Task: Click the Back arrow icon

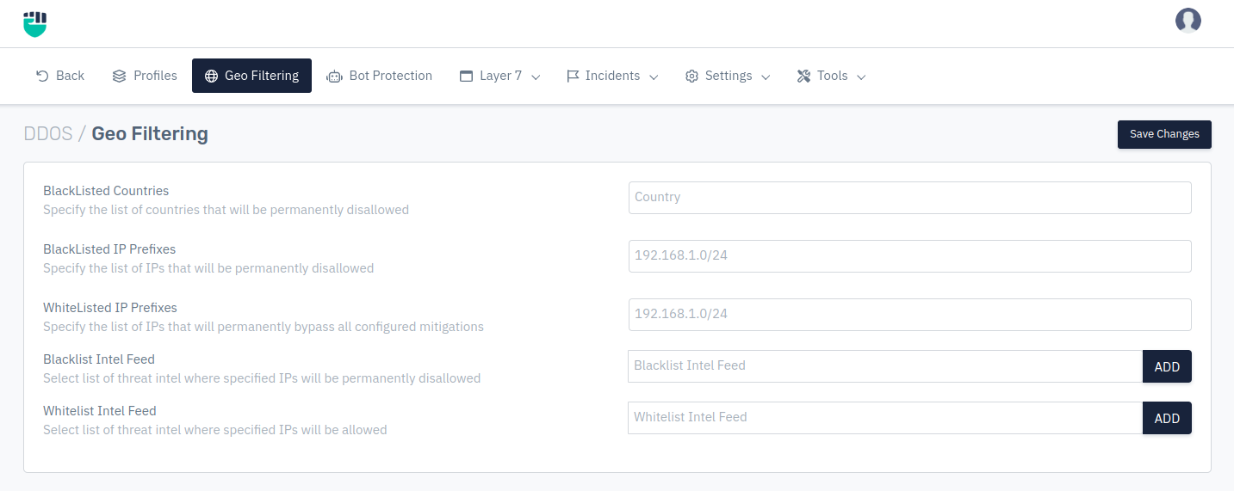Action: tap(42, 76)
